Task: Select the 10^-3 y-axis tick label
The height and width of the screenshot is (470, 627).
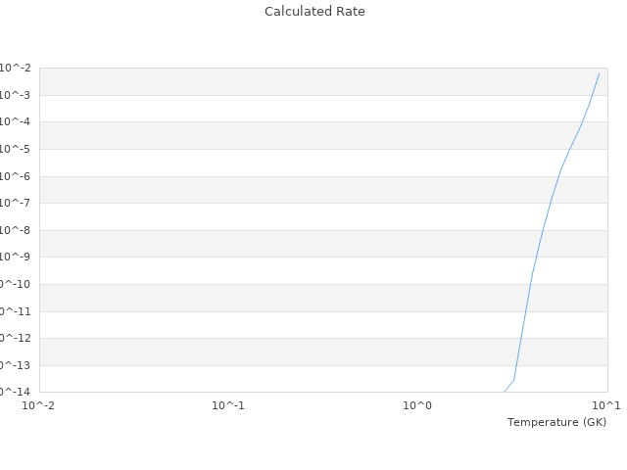Action: pos(15,95)
